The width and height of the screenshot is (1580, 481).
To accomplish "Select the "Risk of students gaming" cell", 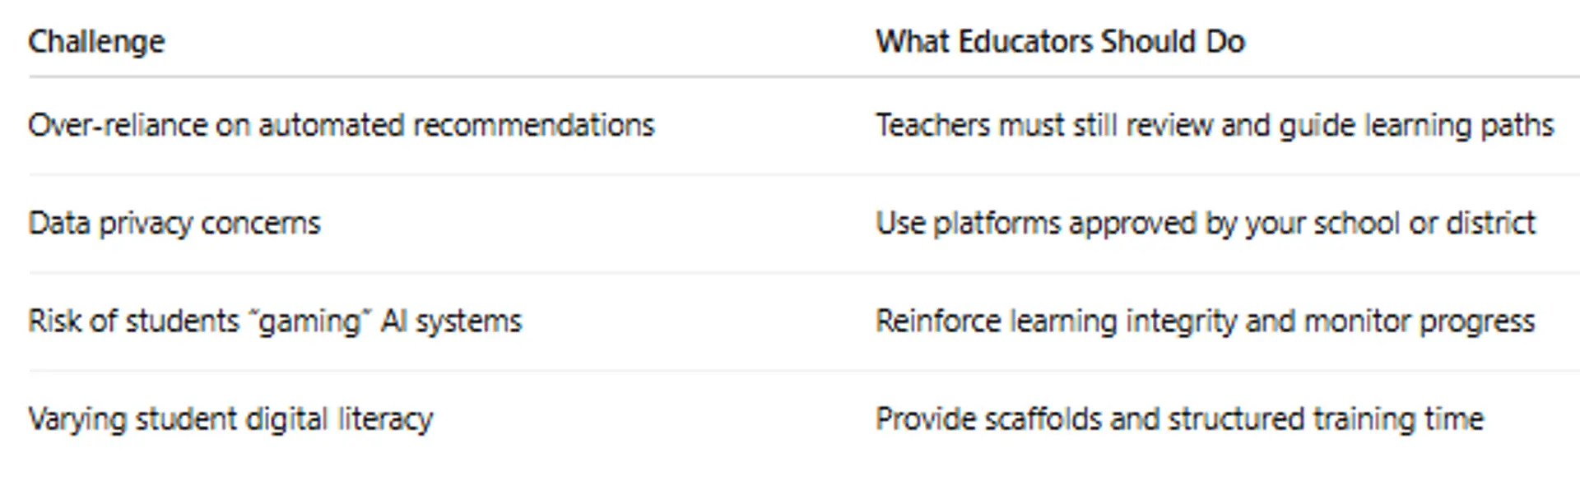I will point(275,321).
